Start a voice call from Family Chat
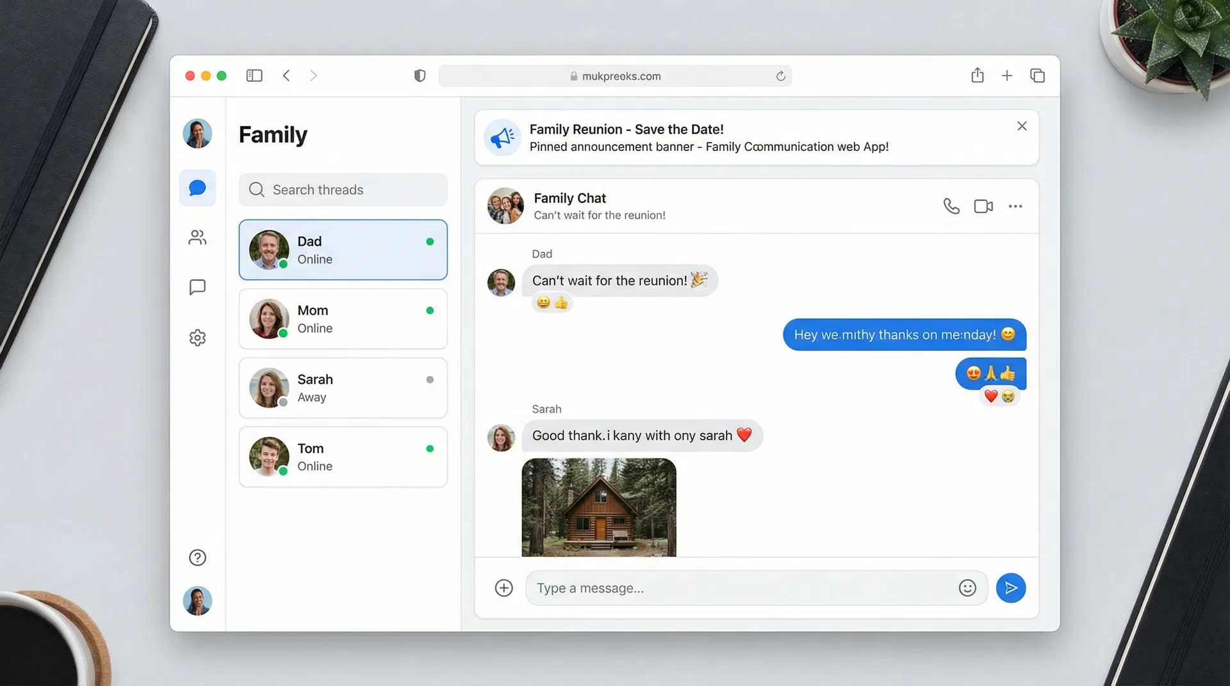 pos(951,206)
